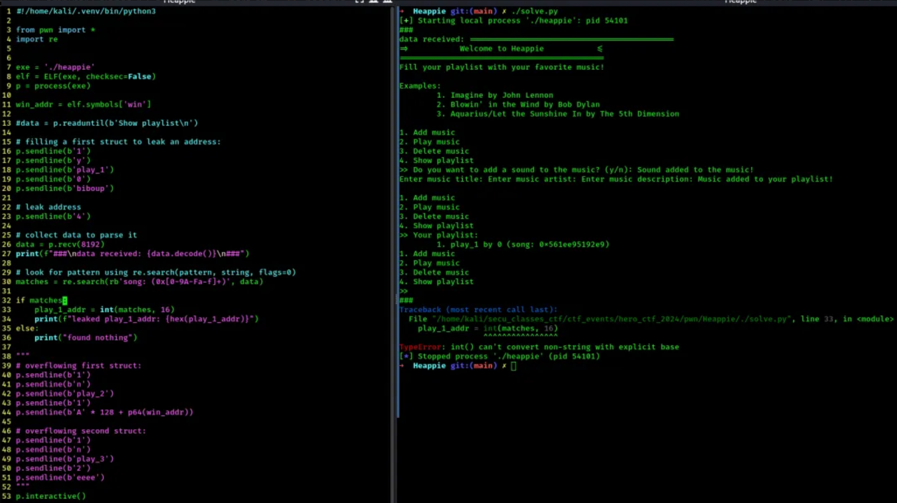Image resolution: width=897 pixels, height=503 pixels.
Task: Click the solve.py file path in the traceback
Action: (611, 319)
